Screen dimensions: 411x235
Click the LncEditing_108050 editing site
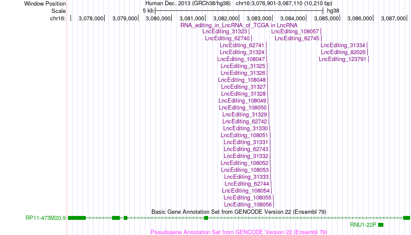tap(243, 107)
